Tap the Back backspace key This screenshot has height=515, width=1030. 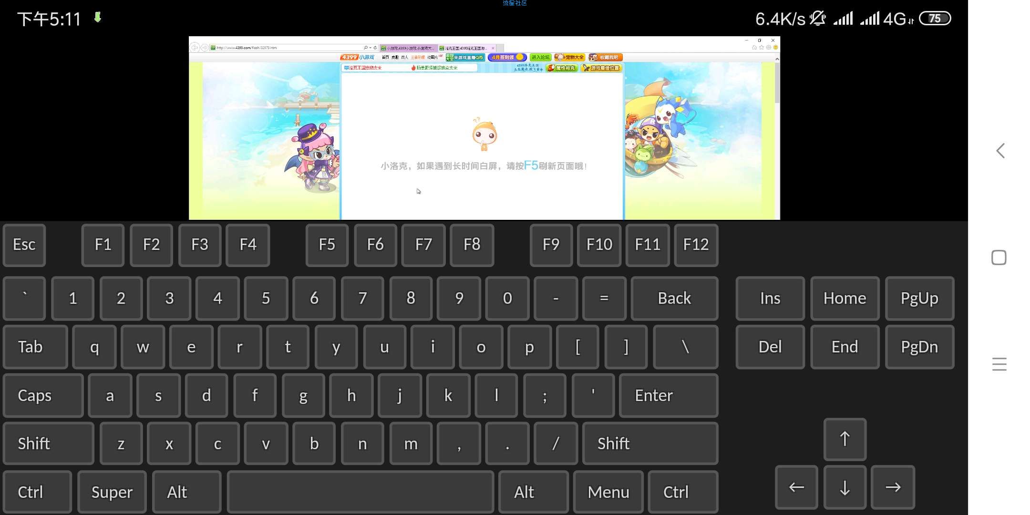click(674, 299)
